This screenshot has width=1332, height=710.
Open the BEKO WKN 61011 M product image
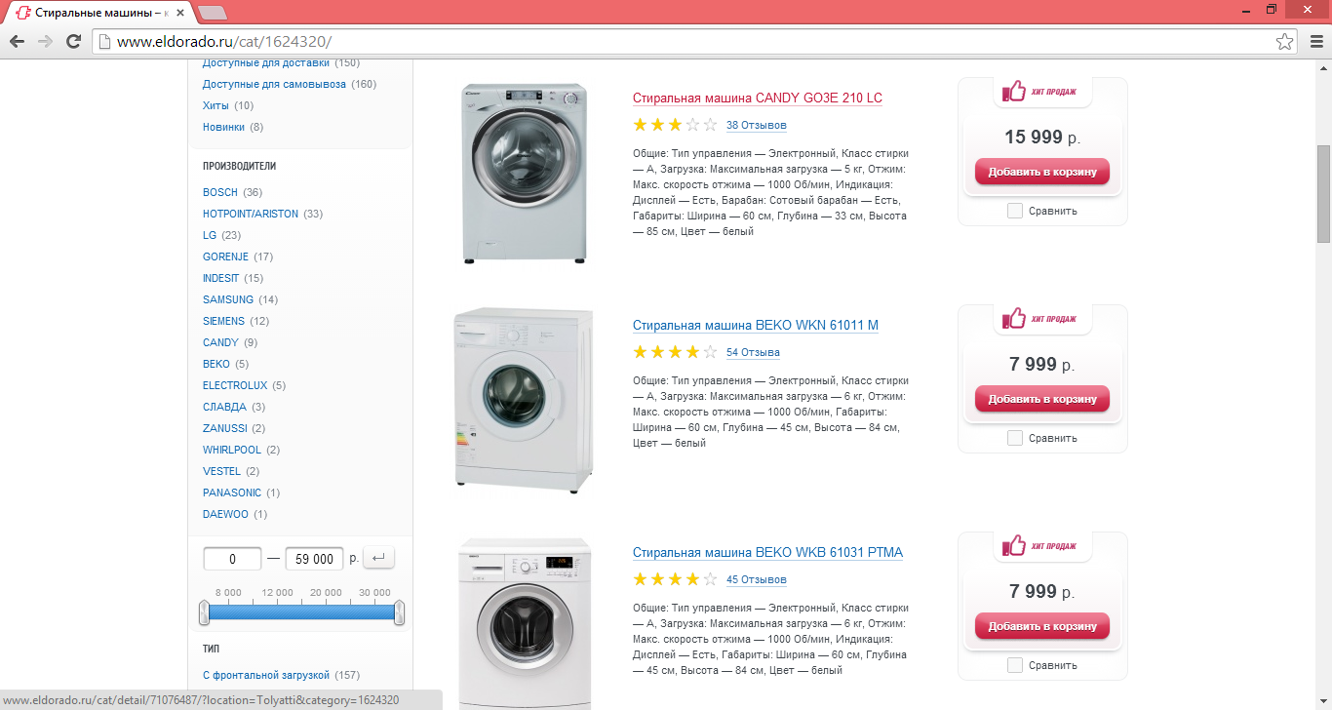[x=524, y=398]
